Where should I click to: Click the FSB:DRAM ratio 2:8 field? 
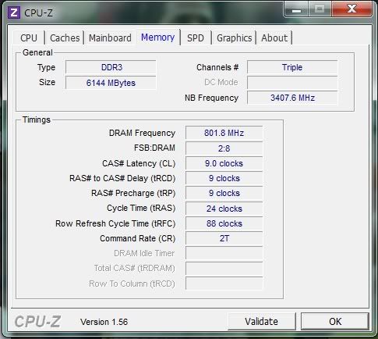[224, 148]
